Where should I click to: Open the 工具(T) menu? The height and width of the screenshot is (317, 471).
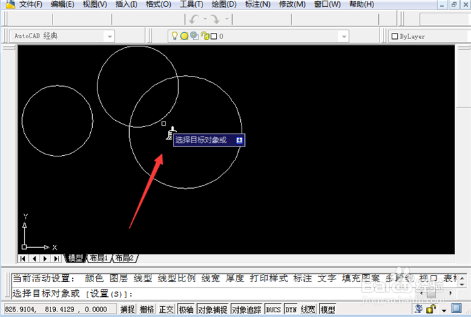(191, 4)
